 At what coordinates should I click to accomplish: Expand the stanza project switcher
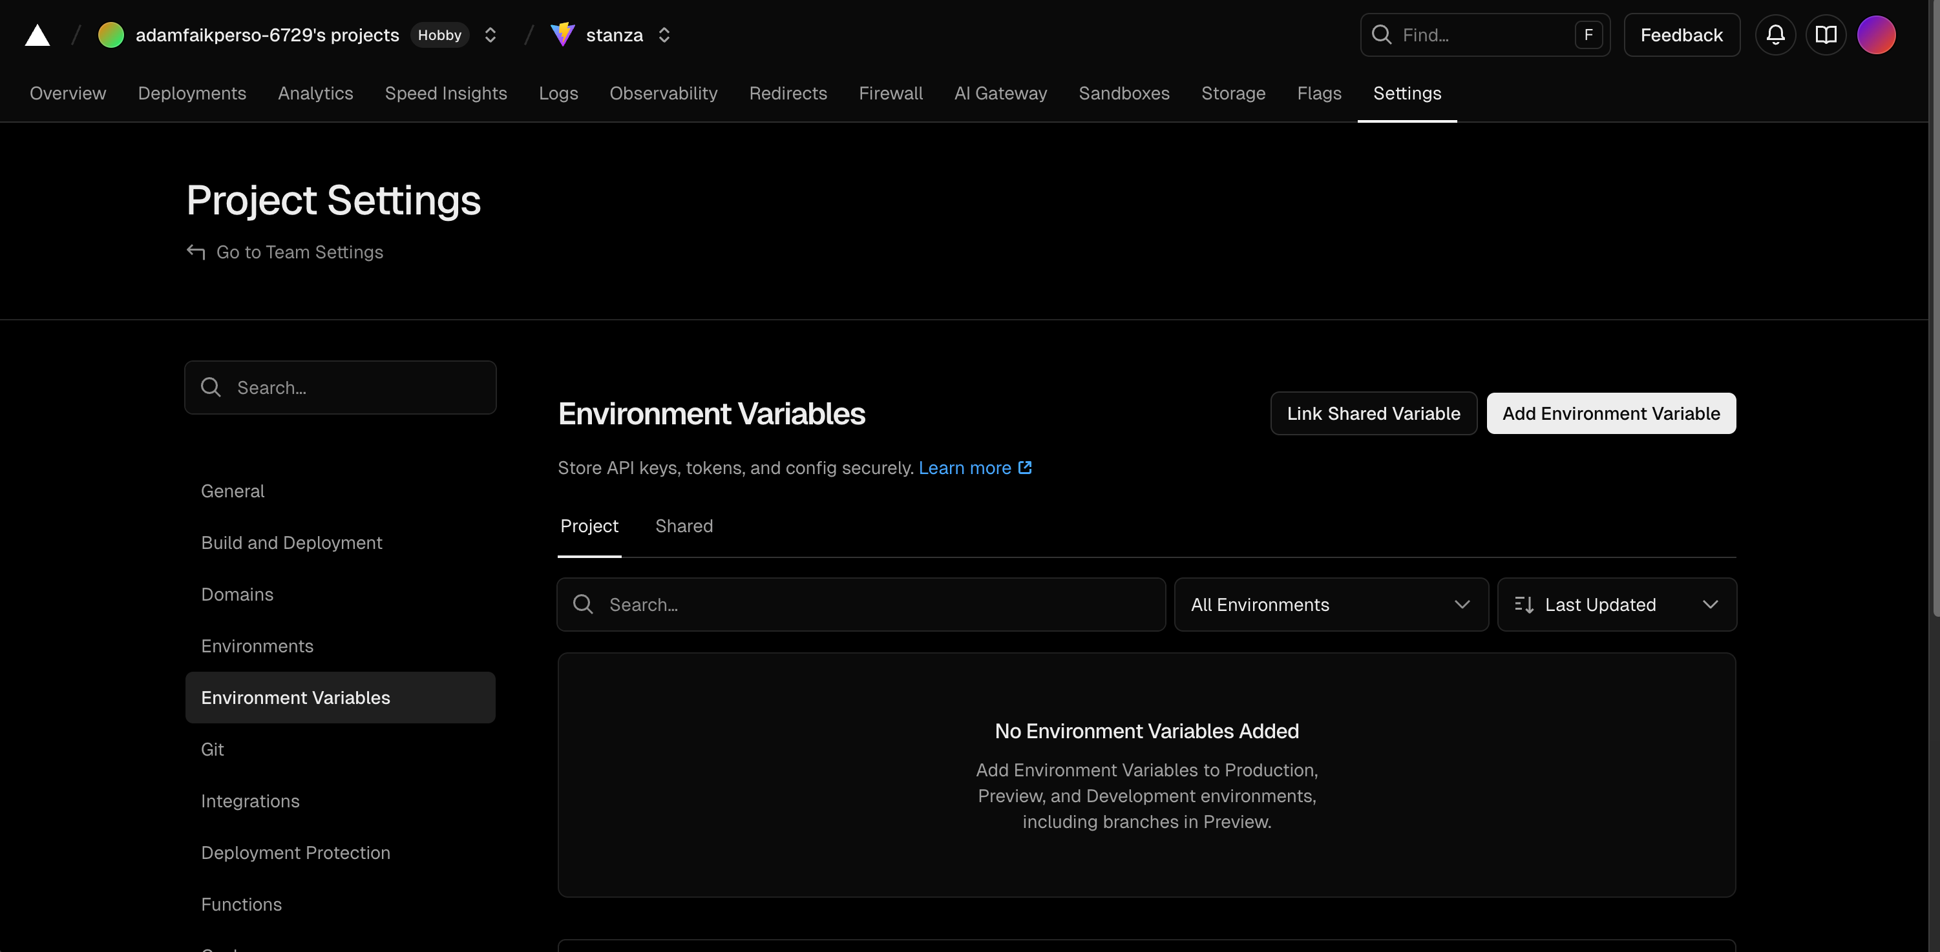click(x=664, y=35)
